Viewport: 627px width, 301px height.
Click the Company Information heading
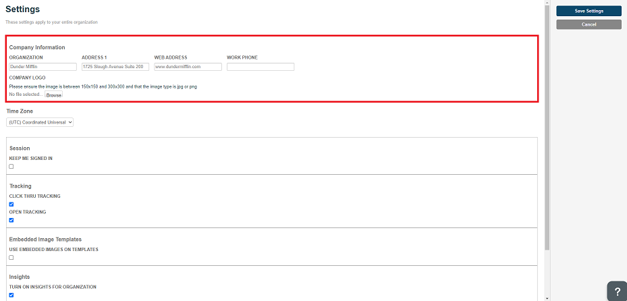pyautogui.click(x=37, y=47)
